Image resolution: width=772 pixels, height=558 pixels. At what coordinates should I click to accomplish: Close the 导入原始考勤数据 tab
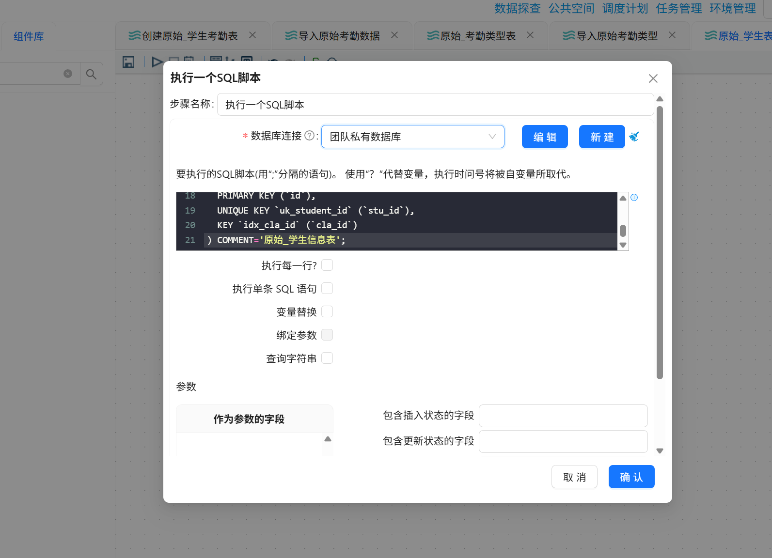pyautogui.click(x=394, y=35)
